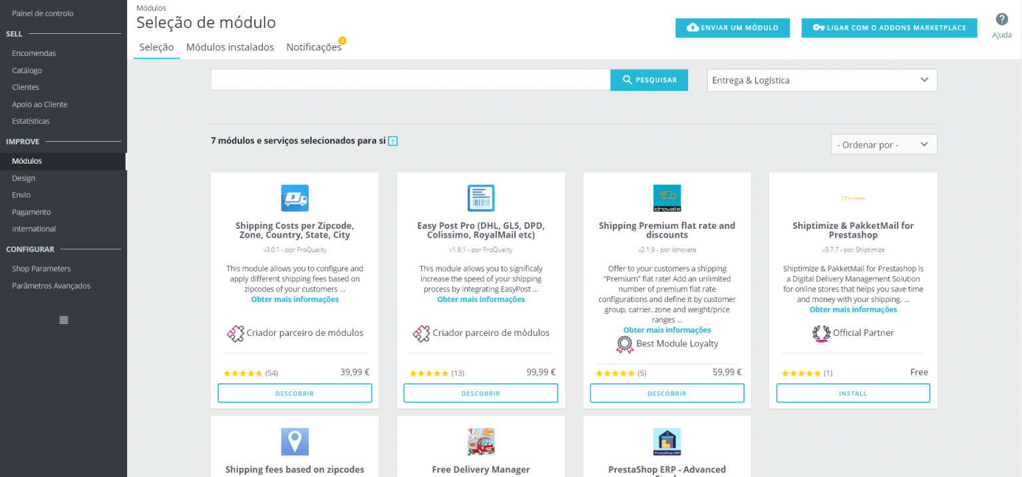The height and width of the screenshot is (477, 1022).
Task: Open Envio in the sidebar
Action: [21, 195]
